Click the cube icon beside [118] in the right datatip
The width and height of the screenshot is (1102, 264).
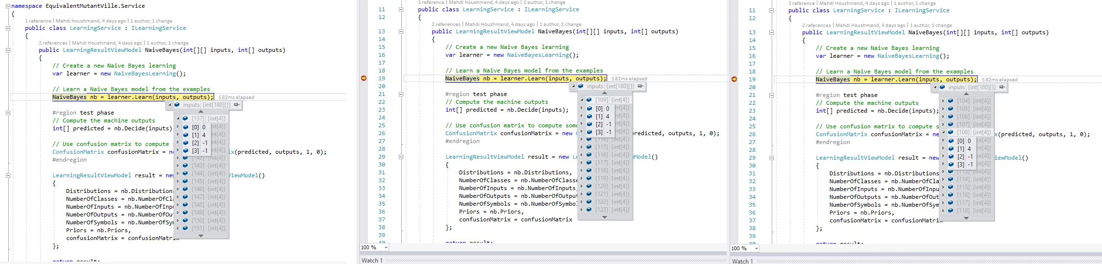951,211
